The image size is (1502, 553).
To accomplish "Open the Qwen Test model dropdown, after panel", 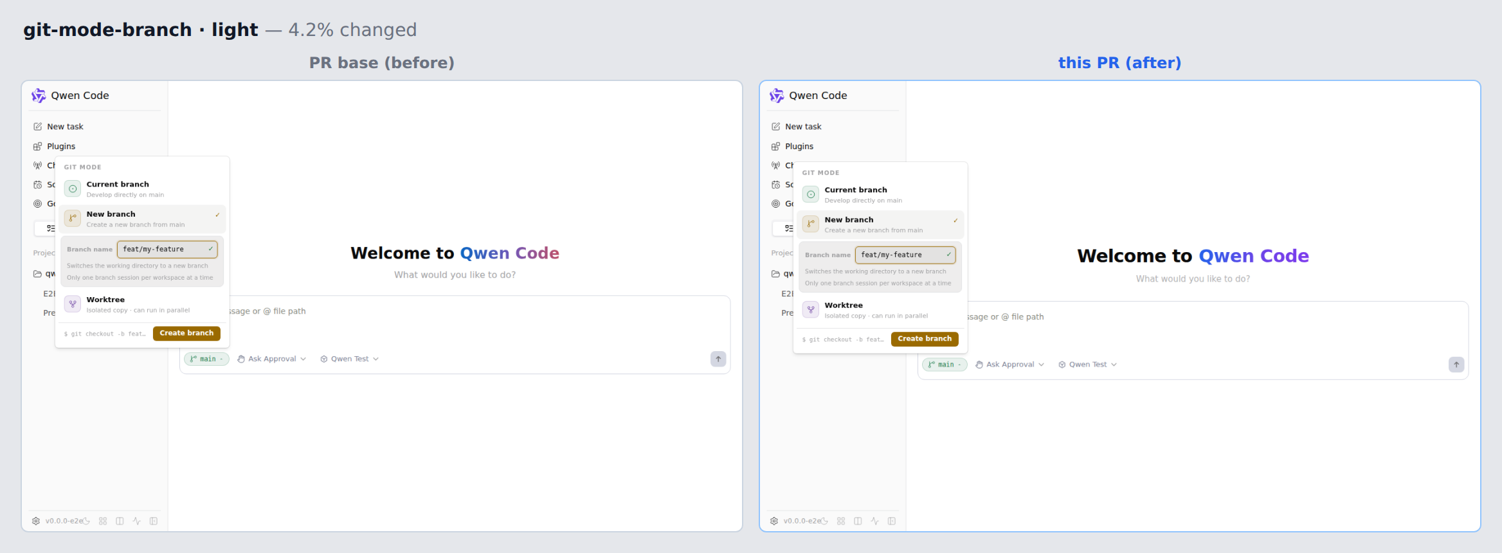I will click(x=1088, y=365).
